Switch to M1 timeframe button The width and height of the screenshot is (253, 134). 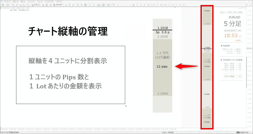[154, 5]
